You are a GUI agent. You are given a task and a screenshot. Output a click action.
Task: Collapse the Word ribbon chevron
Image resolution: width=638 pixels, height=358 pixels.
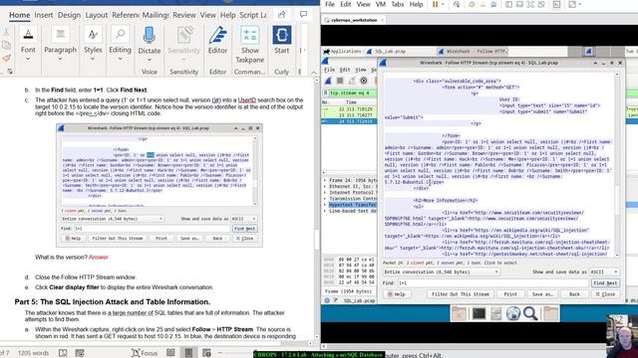click(x=314, y=73)
